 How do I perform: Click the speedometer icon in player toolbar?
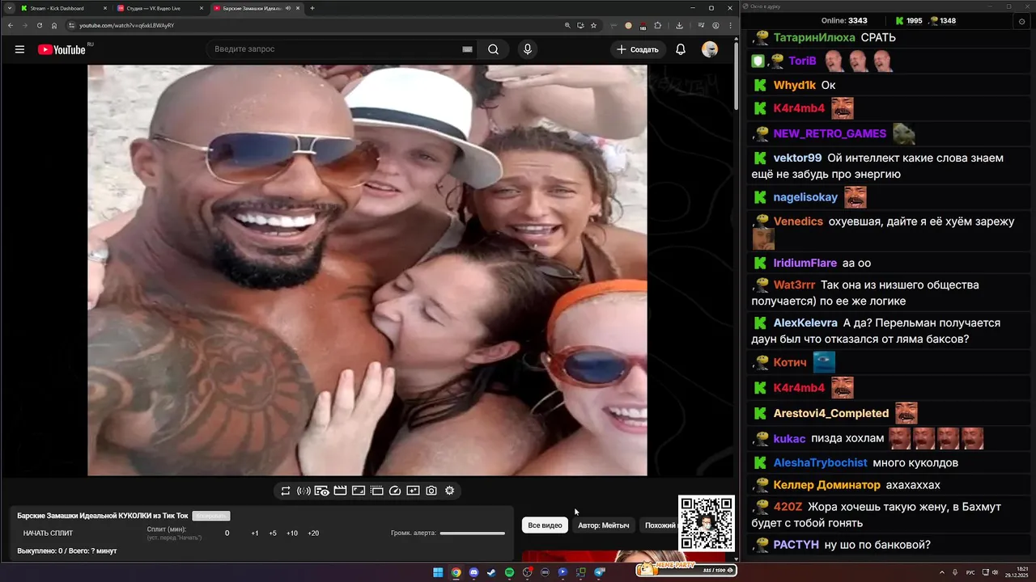(395, 491)
